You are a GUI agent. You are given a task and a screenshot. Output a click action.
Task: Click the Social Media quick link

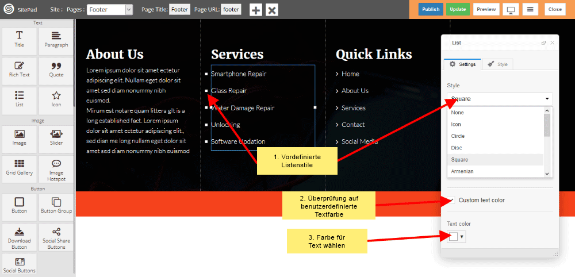[360, 141]
